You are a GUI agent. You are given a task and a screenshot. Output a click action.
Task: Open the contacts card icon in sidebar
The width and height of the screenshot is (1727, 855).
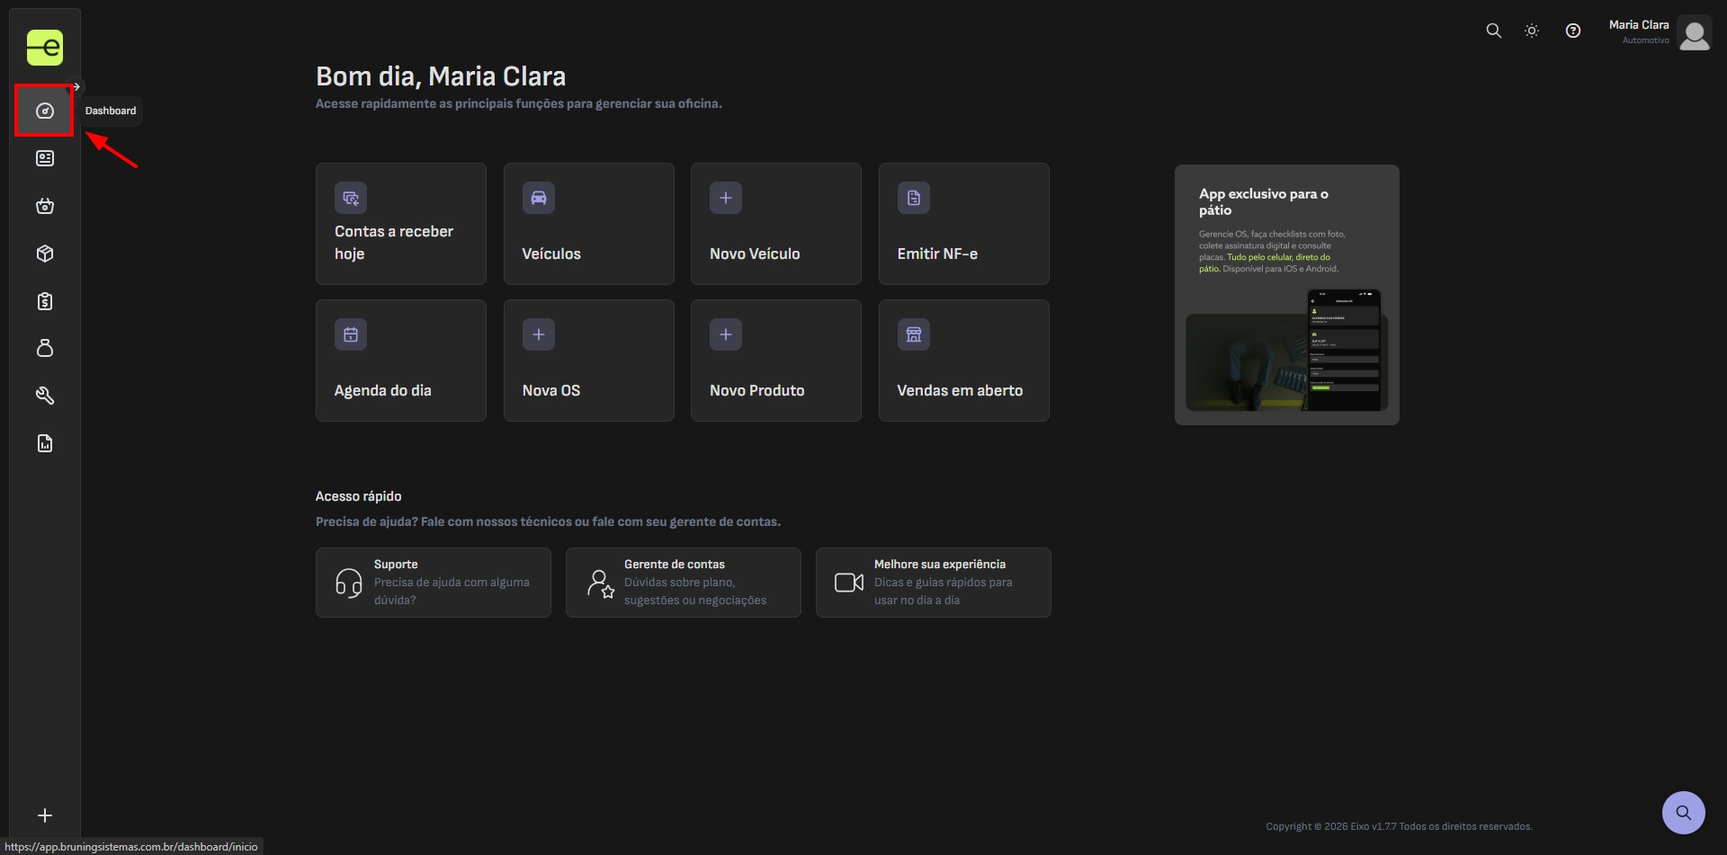tap(45, 158)
